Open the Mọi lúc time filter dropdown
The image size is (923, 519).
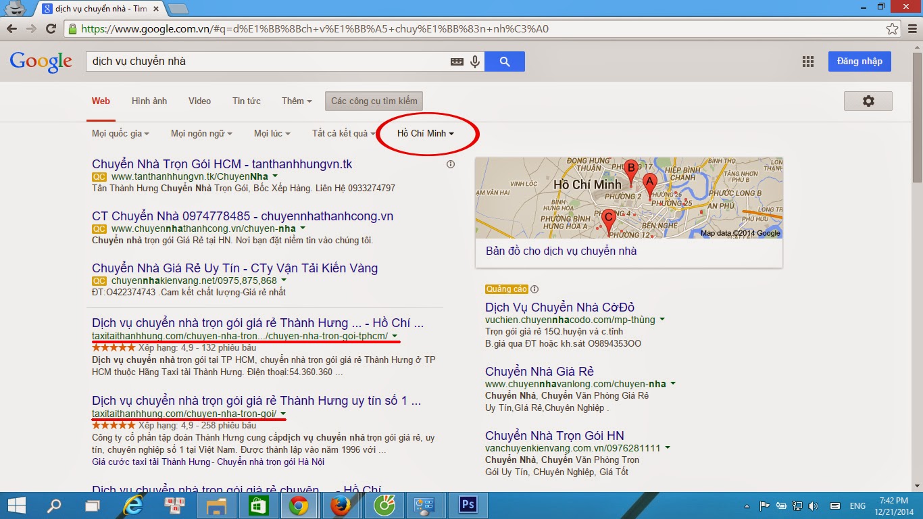(272, 134)
